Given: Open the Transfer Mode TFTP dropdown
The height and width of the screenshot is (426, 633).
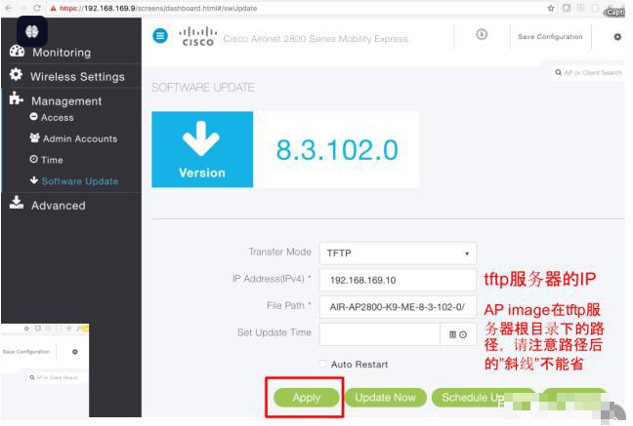Looking at the screenshot, I should (x=398, y=253).
